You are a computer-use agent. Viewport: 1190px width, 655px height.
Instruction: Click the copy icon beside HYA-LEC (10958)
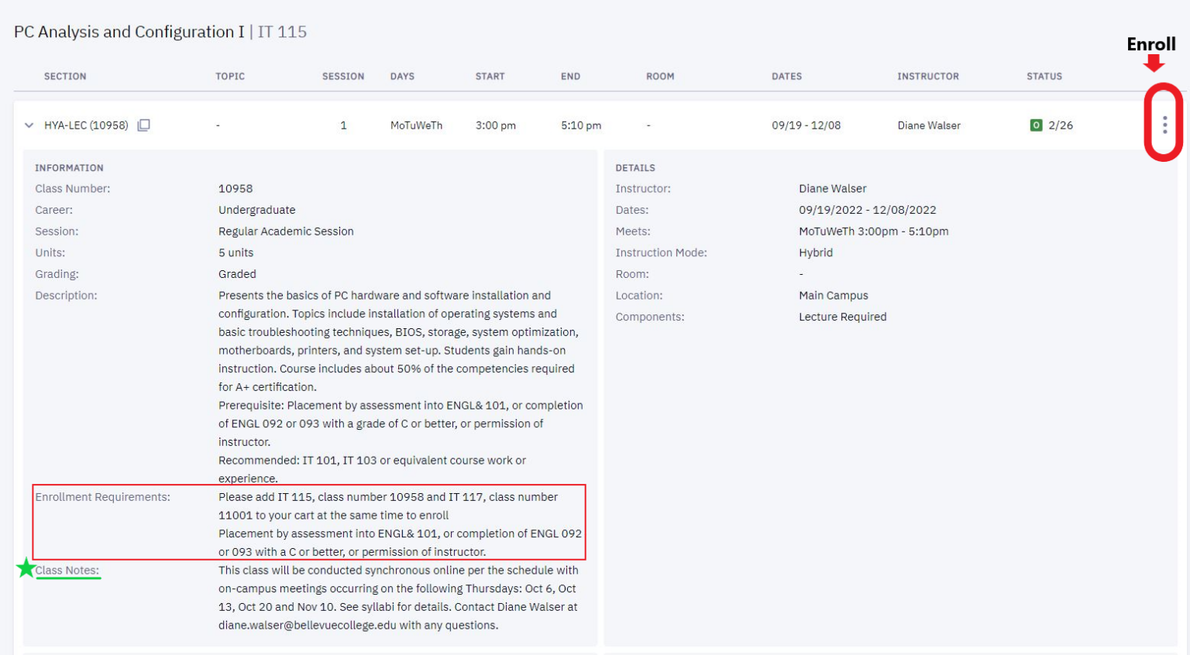pyautogui.click(x=143, y=125)
